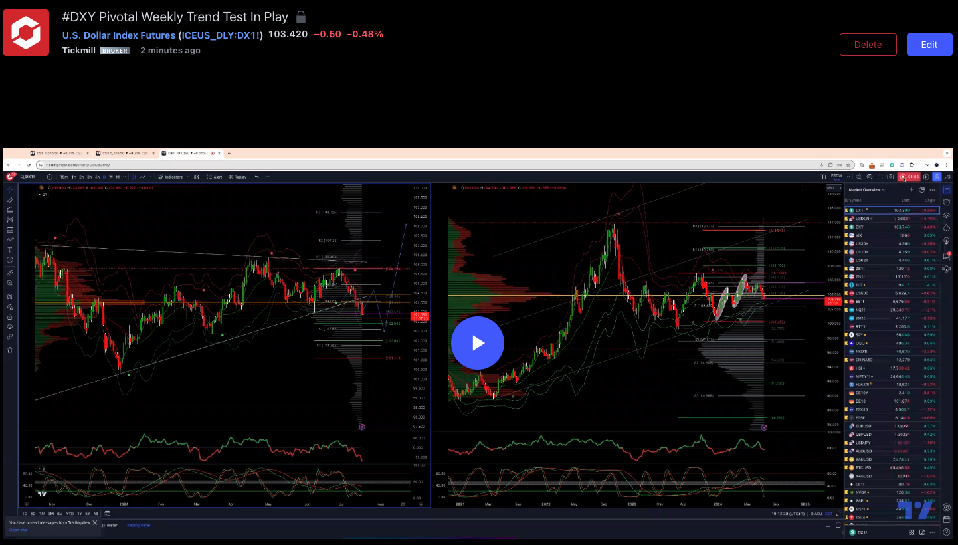Select the NVDA row in watchlist
The height and width of the screenshot is (545, 958).
point(892,492)
